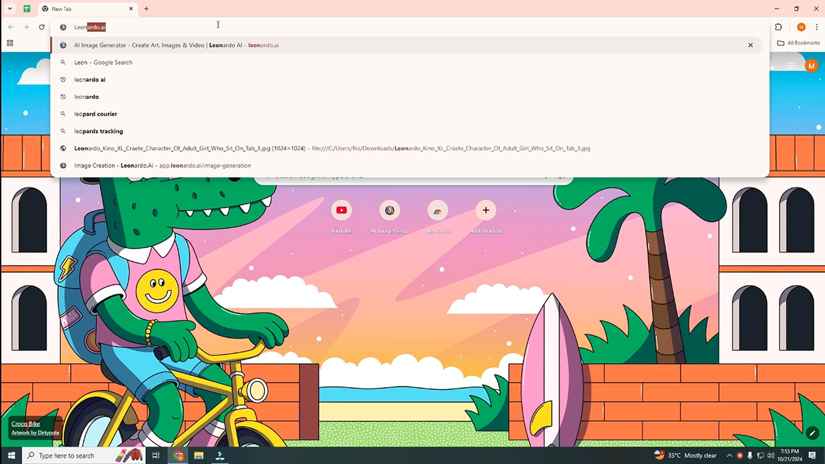825x464 pixels.
Task: Expand the tab search dropdown arrow
Action: (x=9, y=9)
